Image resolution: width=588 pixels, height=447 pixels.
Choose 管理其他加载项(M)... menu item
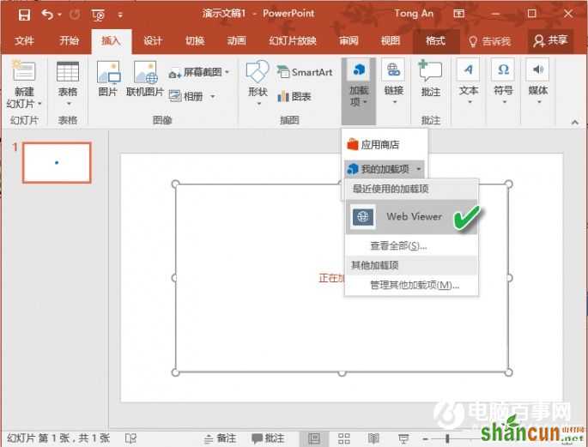point(415,285)
